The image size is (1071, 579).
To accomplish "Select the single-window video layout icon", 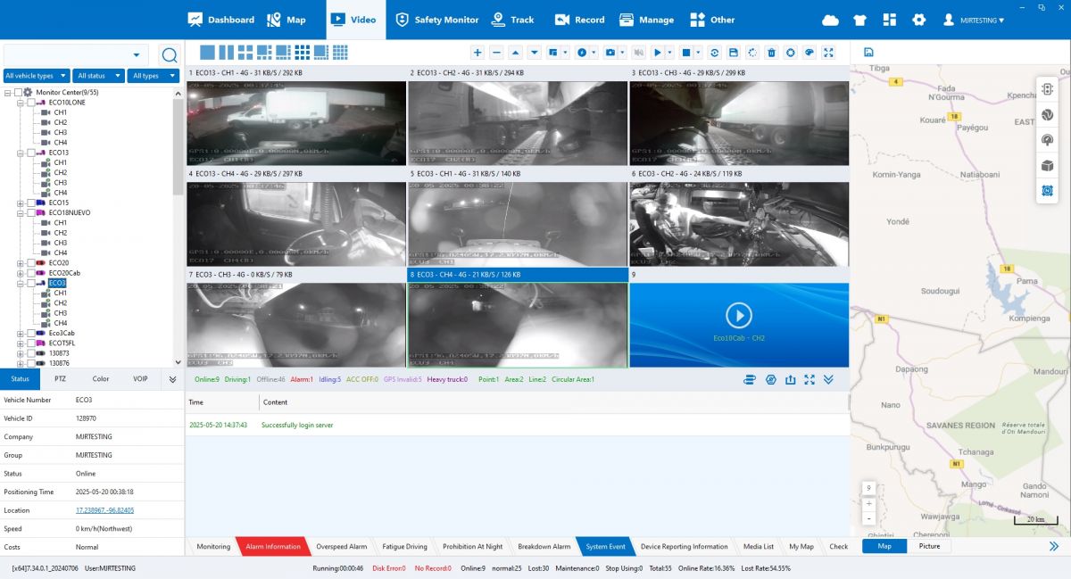I will tap(207, 53).
